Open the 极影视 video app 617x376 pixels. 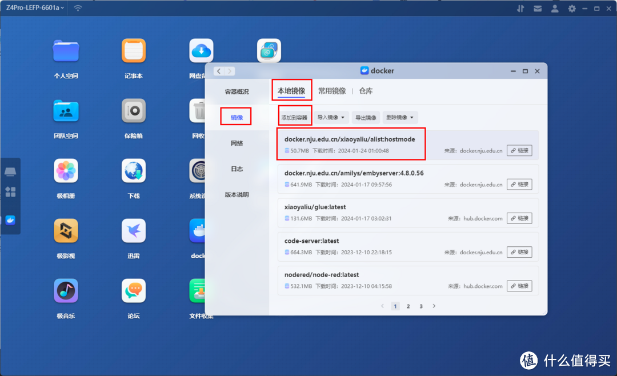[66, 231]
